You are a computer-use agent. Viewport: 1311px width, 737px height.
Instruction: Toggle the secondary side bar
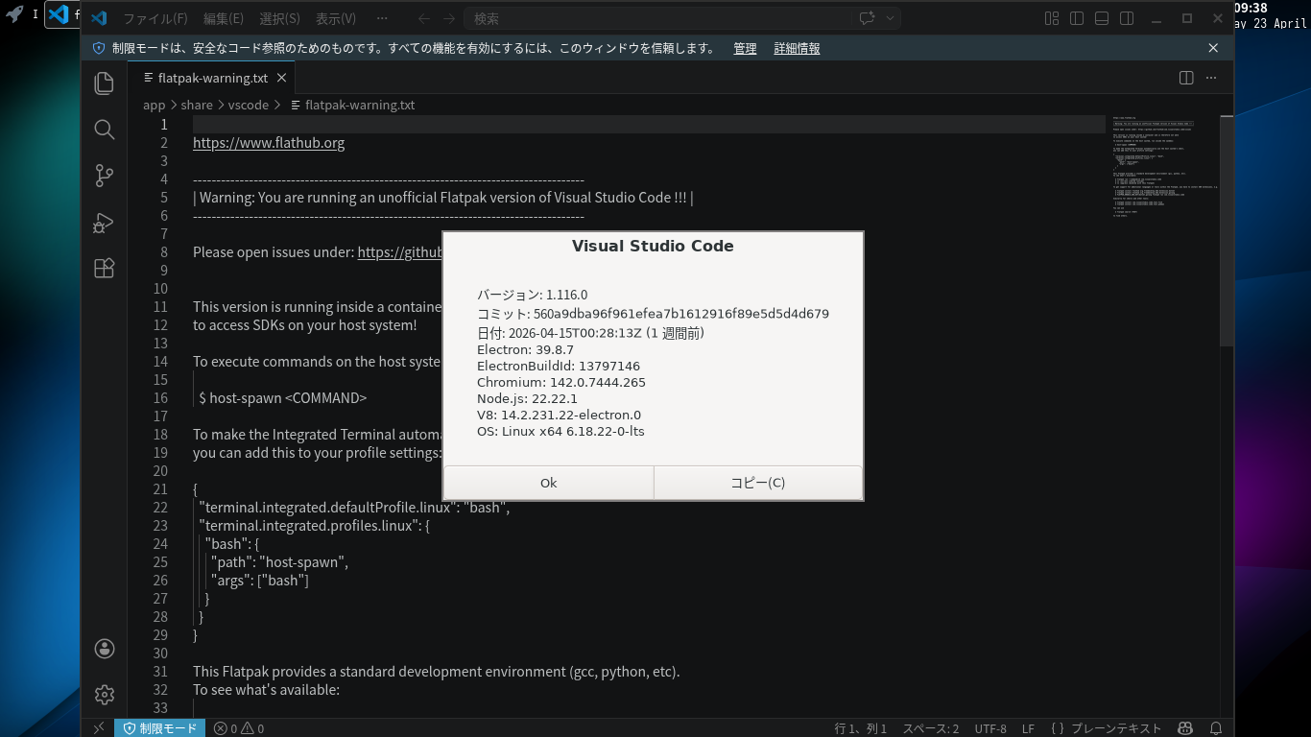click(x=1127, y=18)
